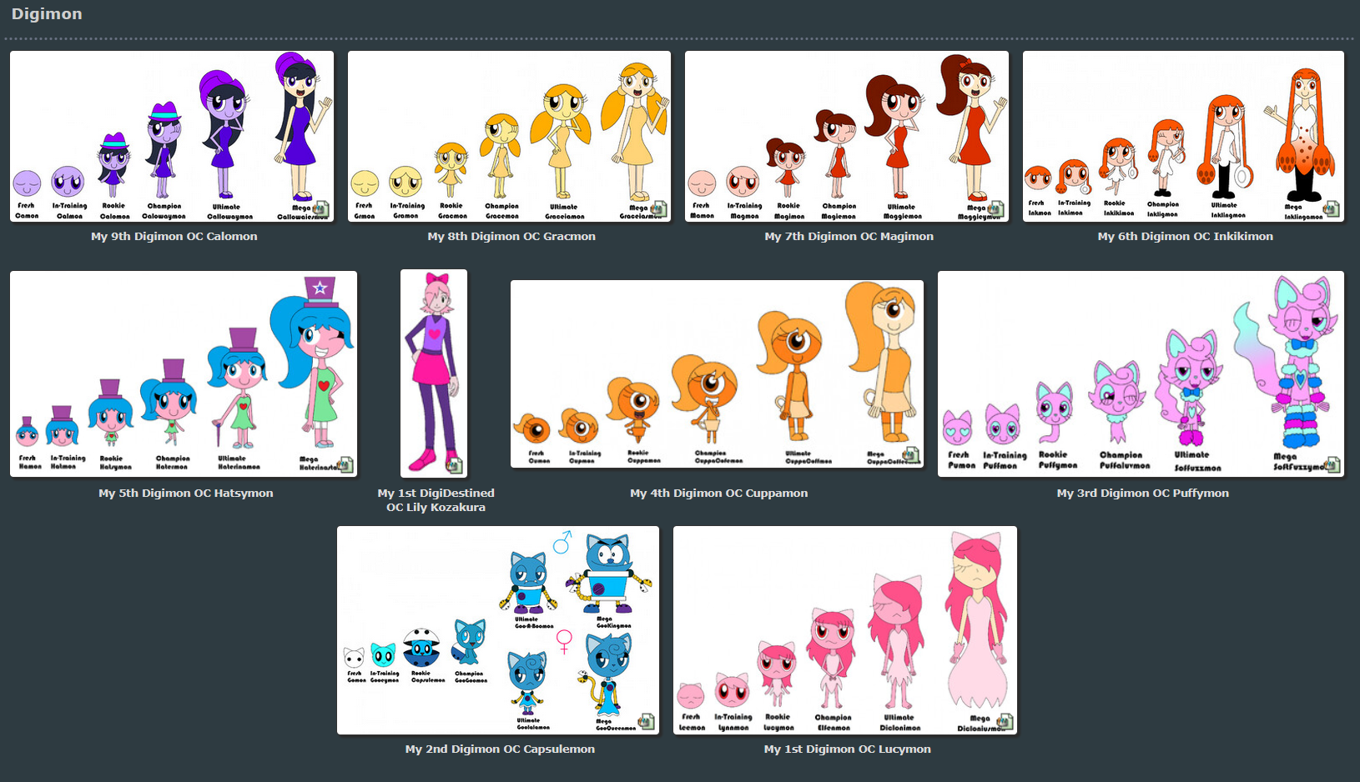Image resolution: width=1360 pixels, height=782 pixels.
Task: Open the blue Capsulemon evolution thumbnail
Action: (x=498, y=630)
